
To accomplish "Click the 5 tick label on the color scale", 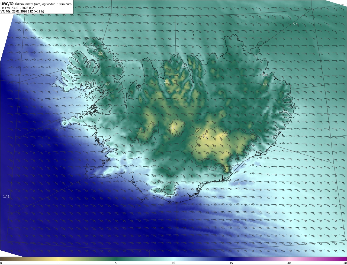I will [116, 263].
